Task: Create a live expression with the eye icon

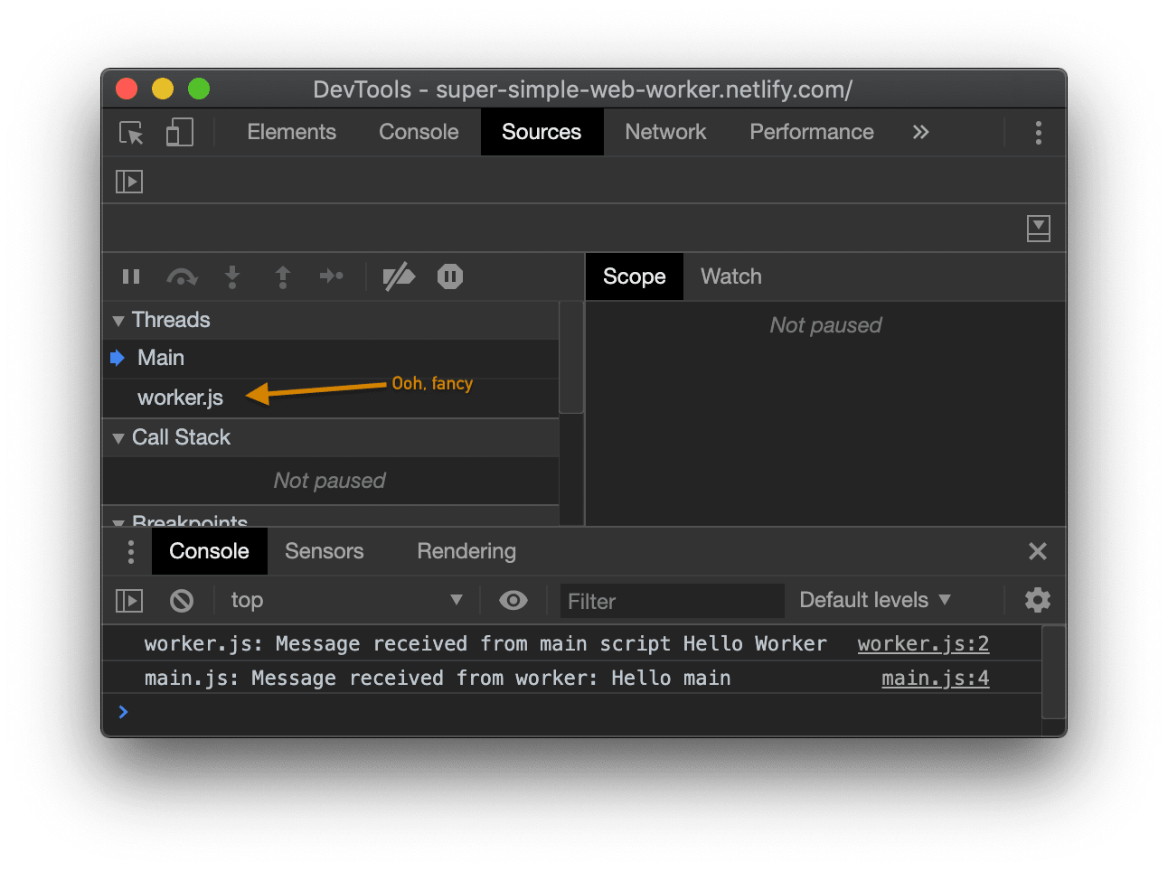Action: (x=513, y=600)
